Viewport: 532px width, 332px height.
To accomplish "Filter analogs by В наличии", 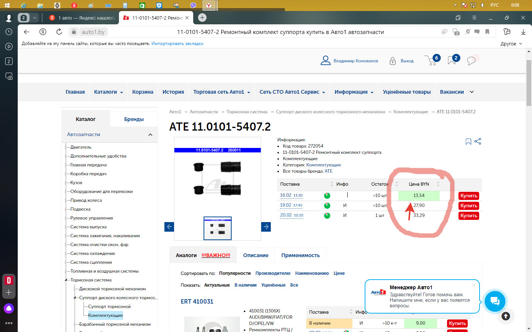I will point(245,285).
